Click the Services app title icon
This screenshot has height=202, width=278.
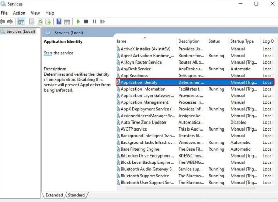[3, 3]
